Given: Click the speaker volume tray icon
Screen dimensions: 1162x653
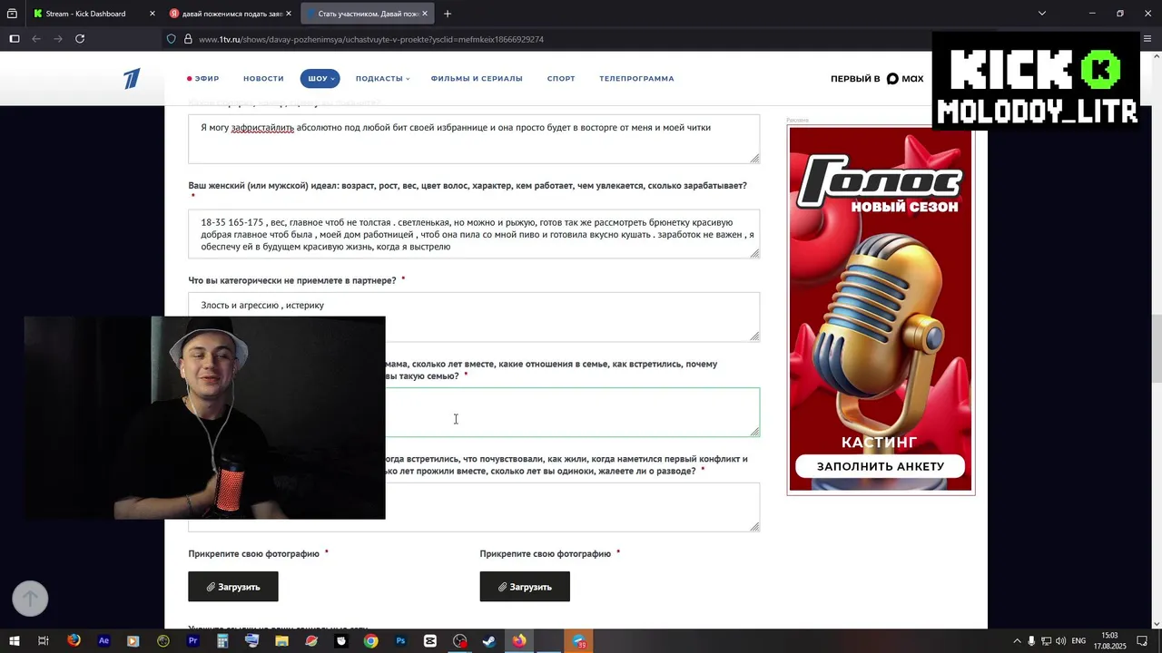Looking at the screenshot, I should (1061, 640).
